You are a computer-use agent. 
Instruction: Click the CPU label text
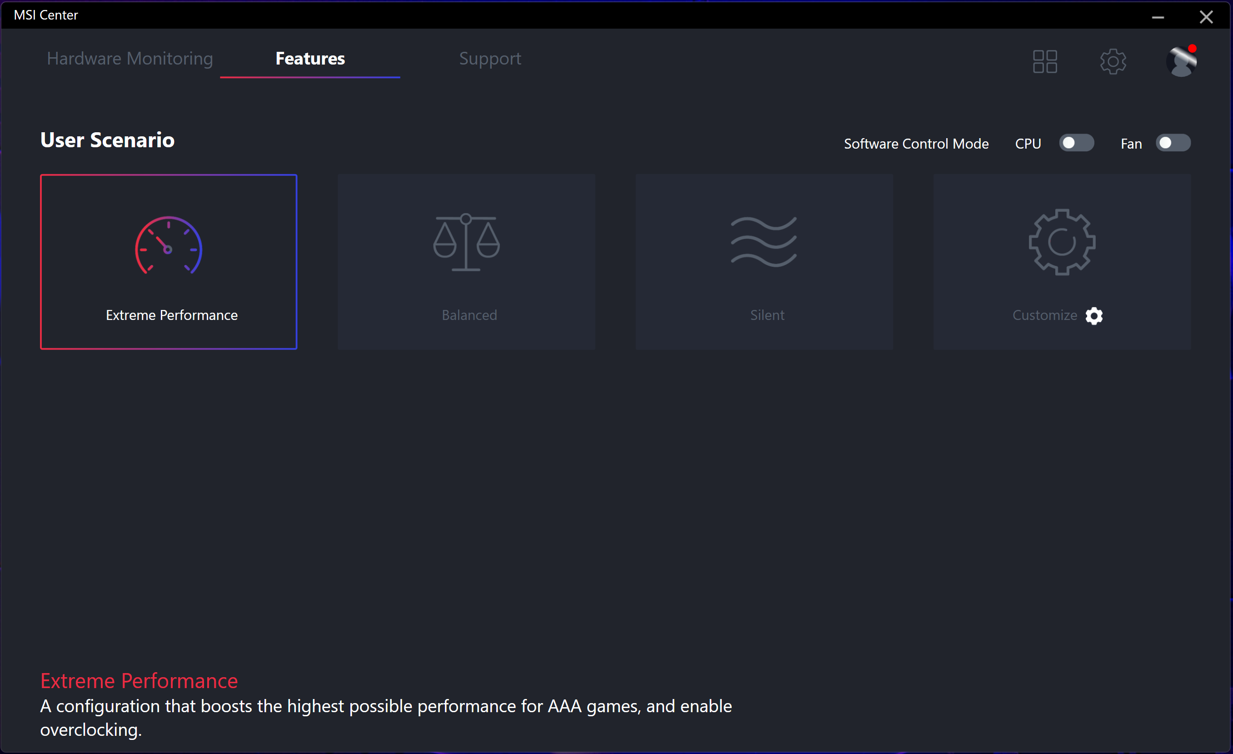coord(1028,144)
